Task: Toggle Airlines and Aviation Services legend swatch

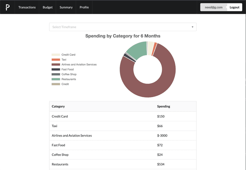Action: [56, 64]
